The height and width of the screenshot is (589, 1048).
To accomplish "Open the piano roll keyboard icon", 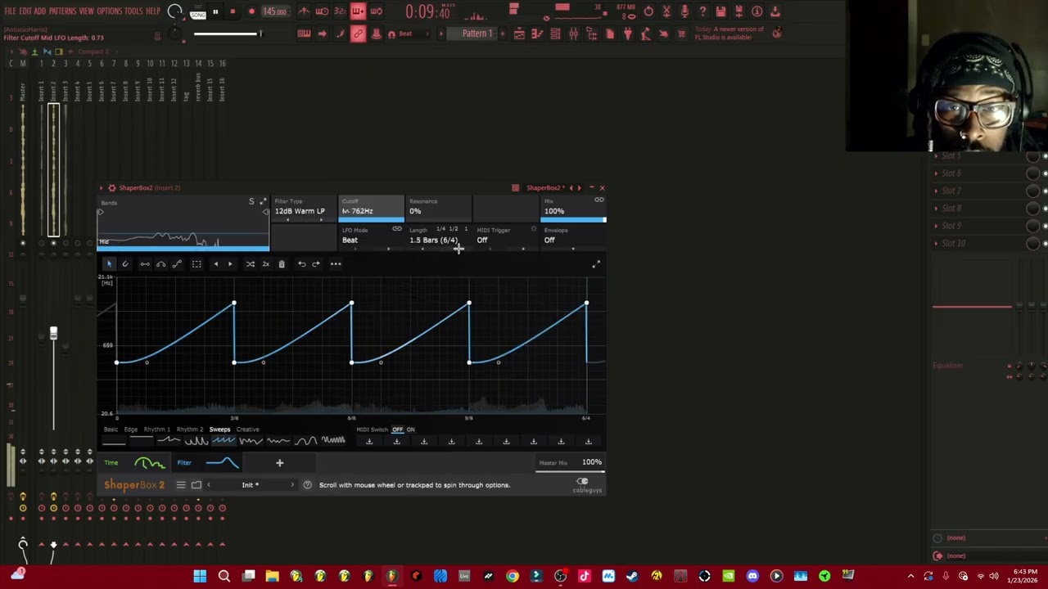I will pos(304,34).
